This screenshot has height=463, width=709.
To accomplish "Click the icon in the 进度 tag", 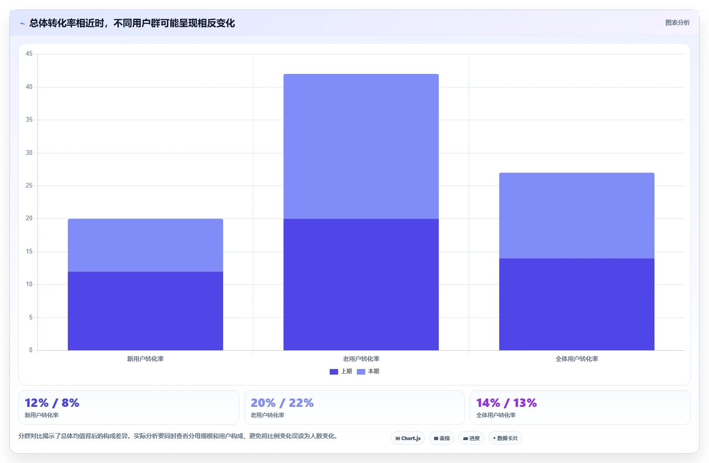I will tap(465, 439).
